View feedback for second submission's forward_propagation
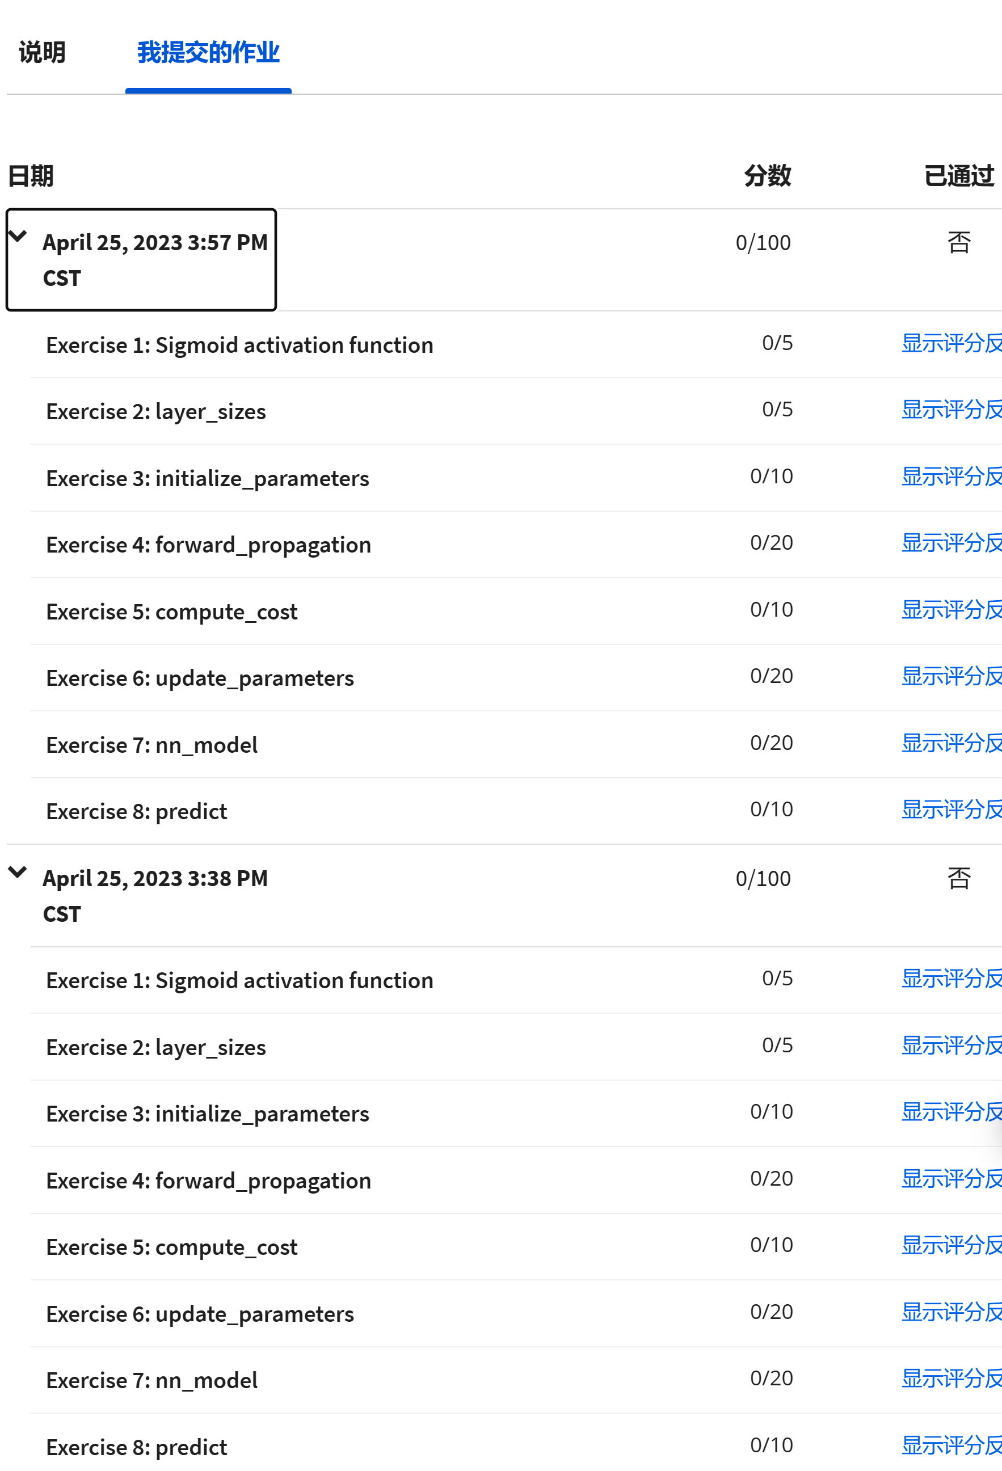Screen dimensions: 1002x1471 (x=951, y=1179)
